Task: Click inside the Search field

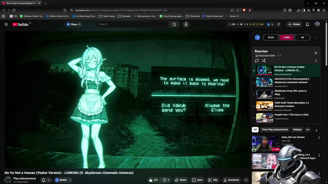Action: pyautogui.click(x=133, y=24)
